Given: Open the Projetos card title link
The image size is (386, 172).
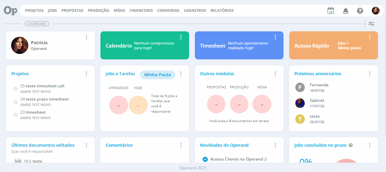Looking at the screenshot, I should click(20, 74).
